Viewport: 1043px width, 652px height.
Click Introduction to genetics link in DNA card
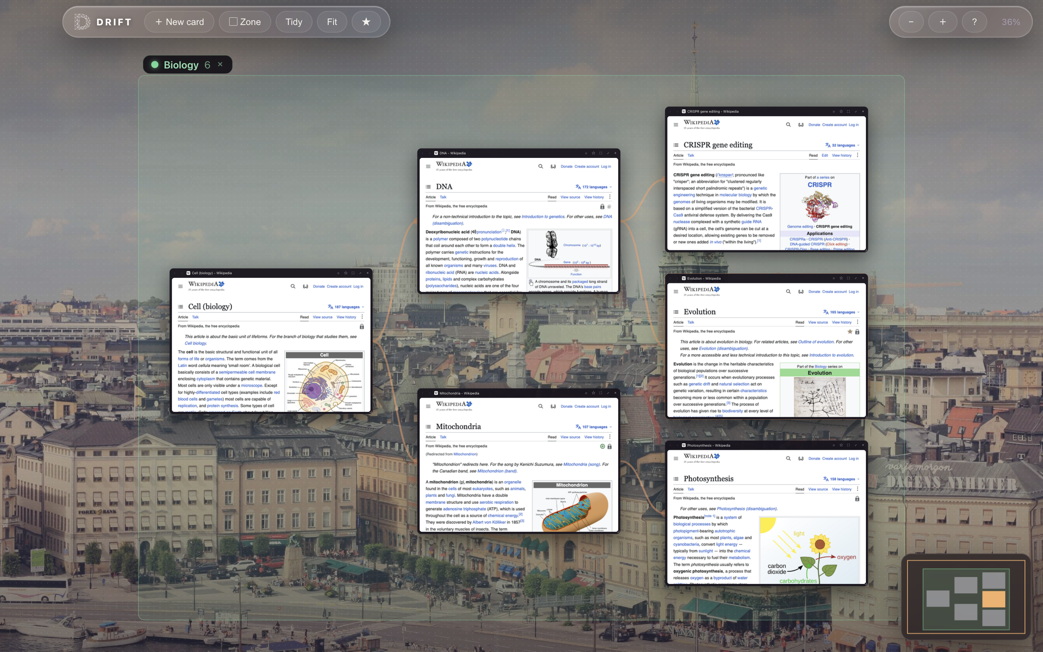tap(543, 217)
